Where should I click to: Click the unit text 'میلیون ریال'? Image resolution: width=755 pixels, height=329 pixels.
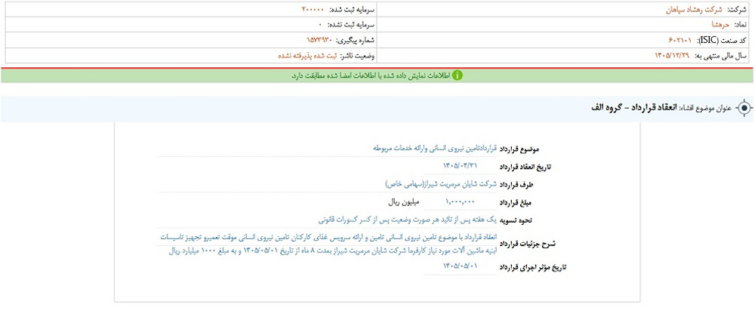tap(404, 201)
